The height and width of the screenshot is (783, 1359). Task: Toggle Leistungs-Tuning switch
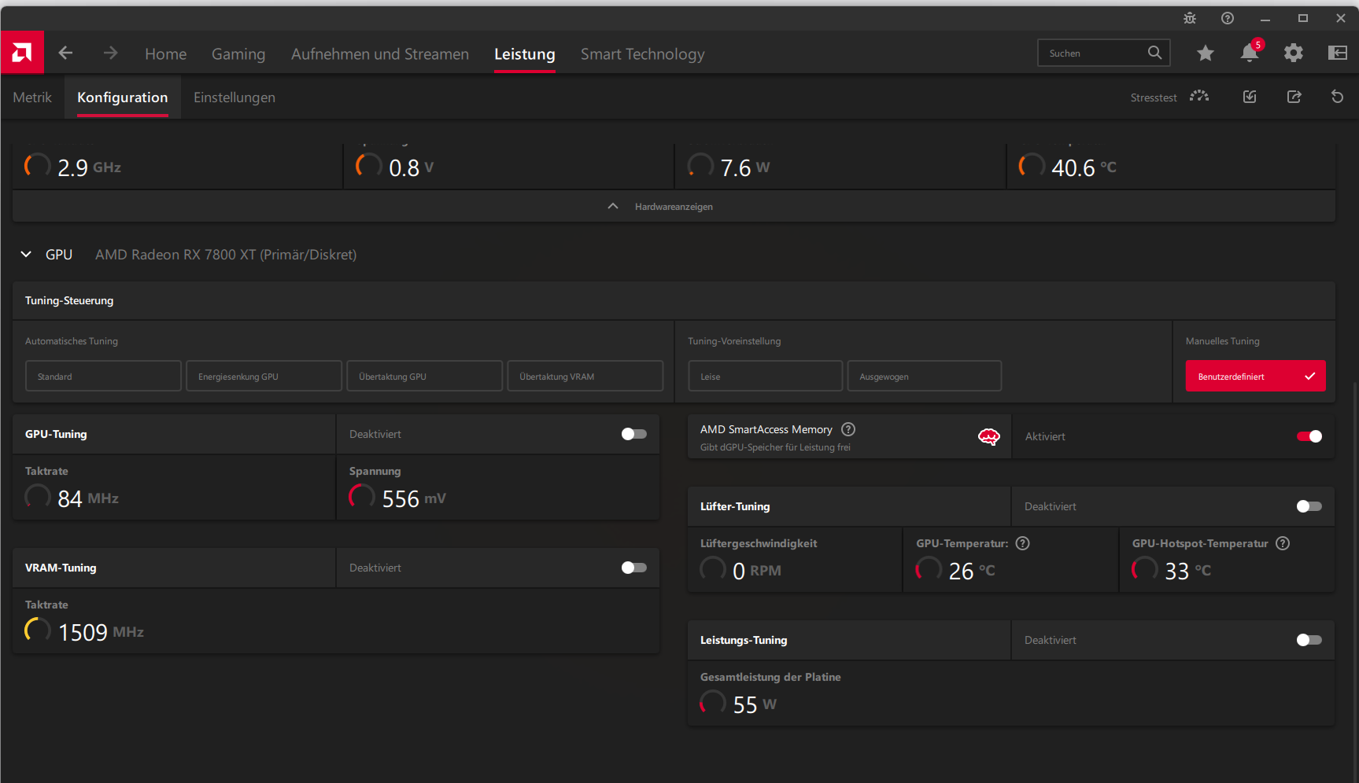[1309, 640]
